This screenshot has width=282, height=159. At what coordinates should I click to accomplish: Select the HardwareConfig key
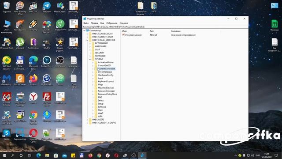coord(105,75)
